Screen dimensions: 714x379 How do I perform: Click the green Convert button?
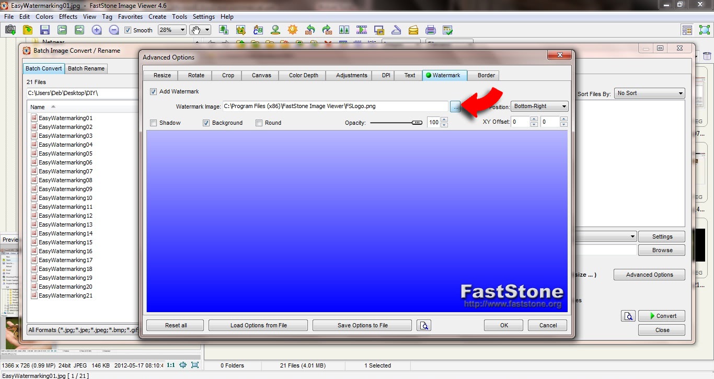click(661, 316)
